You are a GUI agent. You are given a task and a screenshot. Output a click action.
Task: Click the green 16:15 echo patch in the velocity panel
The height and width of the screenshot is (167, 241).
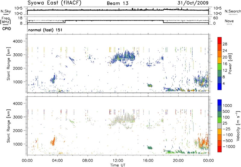coord(150,148)
